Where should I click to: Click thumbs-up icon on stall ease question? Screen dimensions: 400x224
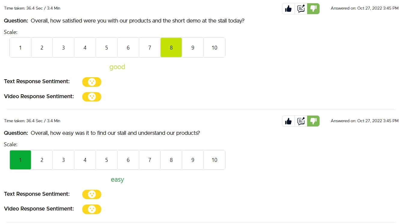288,121
